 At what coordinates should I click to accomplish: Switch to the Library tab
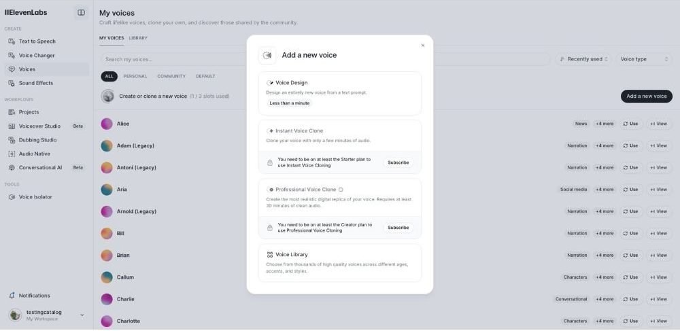pos(138,38)
